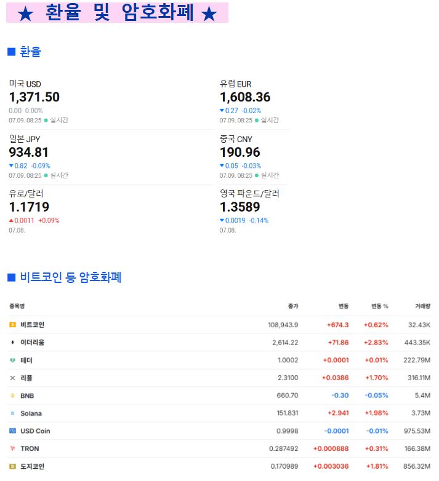The image size is (439, 481).
Task: Open the 비트코인 row name
Action: (32, 325)
